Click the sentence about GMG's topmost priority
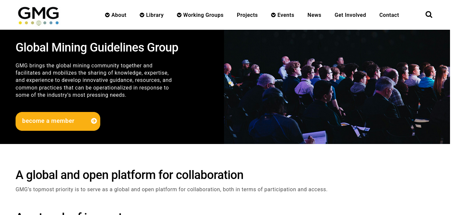The width and height of the screenshot is (452, 215). click(x=171, y=190)
